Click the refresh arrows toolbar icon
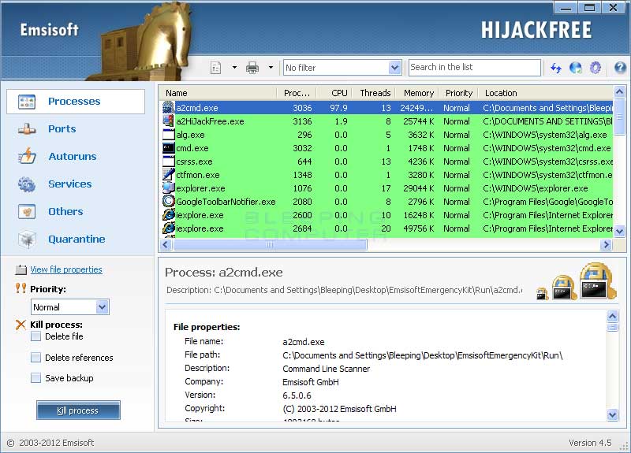Image resolution: width=631 pixels, height=453 pixels. tap(556, 68)
